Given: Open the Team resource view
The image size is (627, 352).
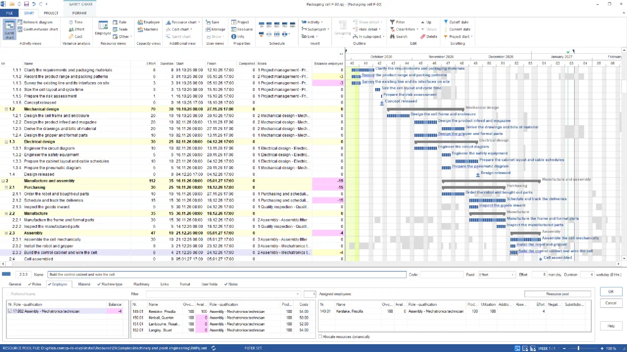Looking at the screenshot, I should [120, 29].
